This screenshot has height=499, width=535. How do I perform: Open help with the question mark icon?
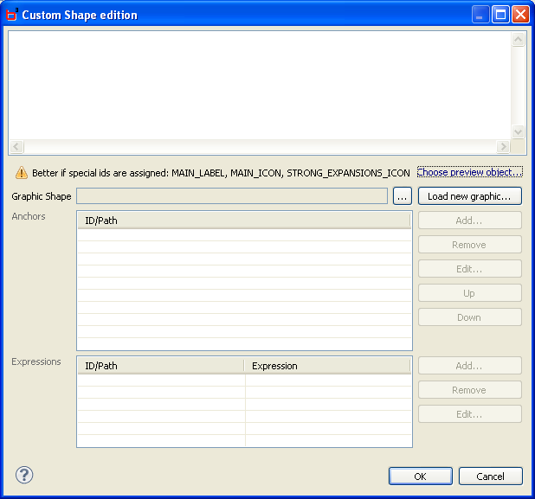tap(24, 475)
